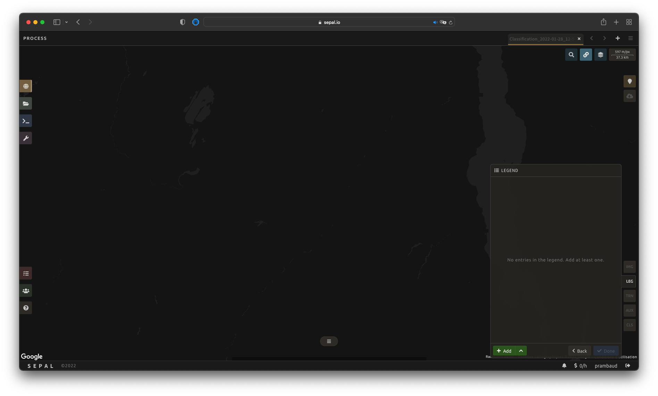Click the map search magnifier icon
This screenshot has width=658, height=396.
(571, 55)
